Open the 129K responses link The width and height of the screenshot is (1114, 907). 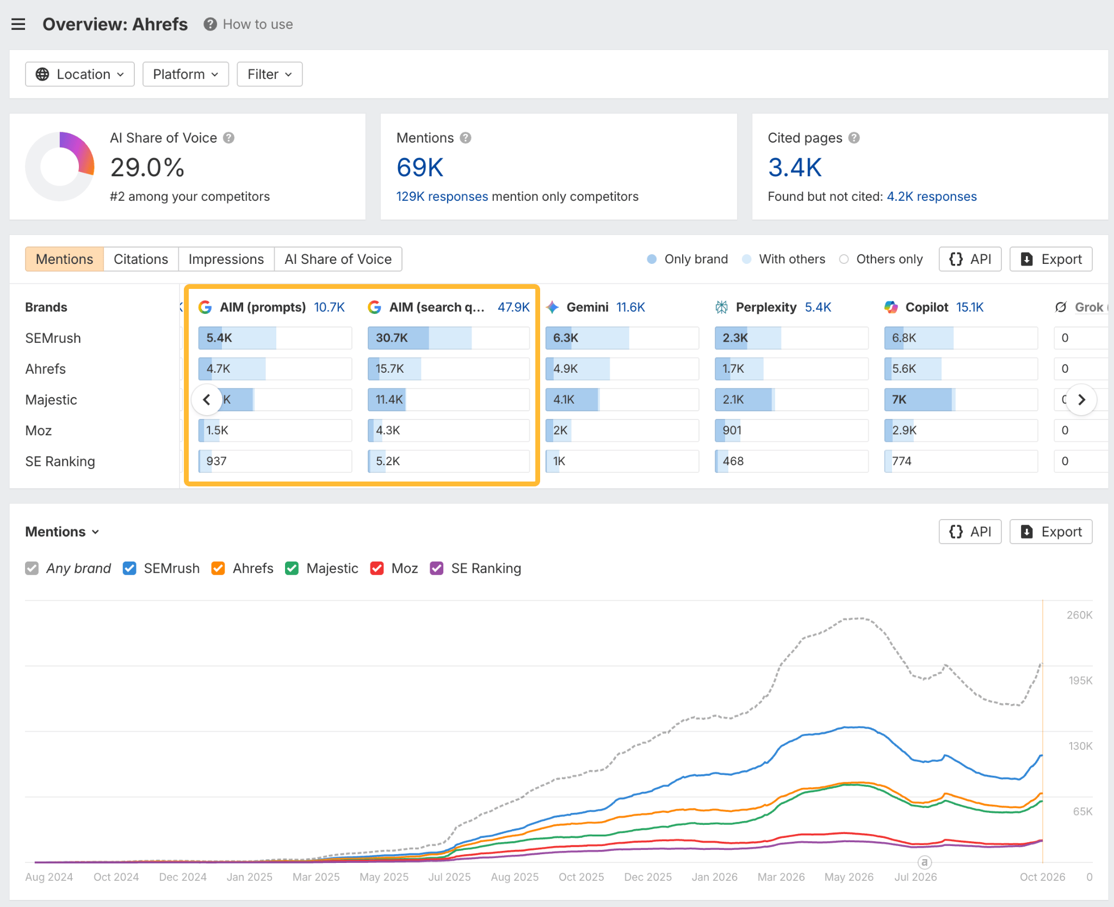click(x=442, y=196)
